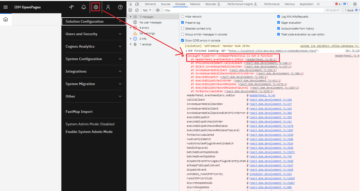This screenshot has width=360, height=191.
Task: Switch to the Sources tab
Action: (x=166, y=4)
